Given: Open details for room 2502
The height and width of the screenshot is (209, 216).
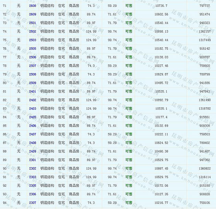Looking at the screenshot, I should pos(33,32).
